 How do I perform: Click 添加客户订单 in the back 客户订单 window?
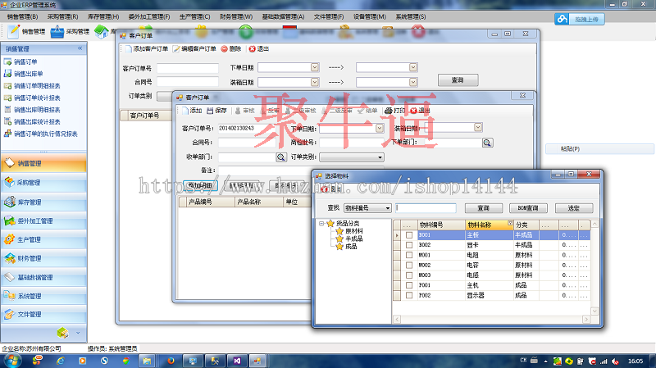pyautogui.click(x=147, y=49)
